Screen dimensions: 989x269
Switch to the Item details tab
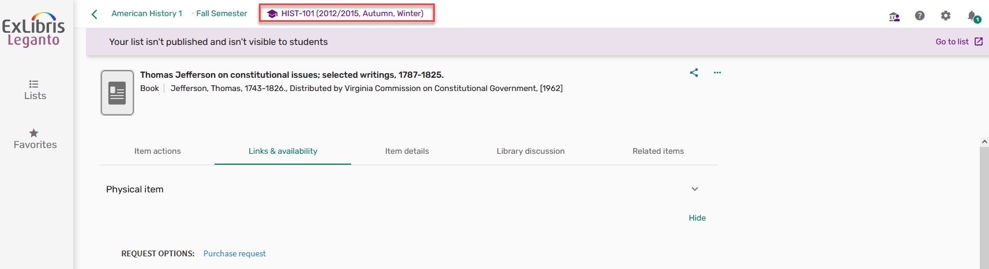coord(407,151)
